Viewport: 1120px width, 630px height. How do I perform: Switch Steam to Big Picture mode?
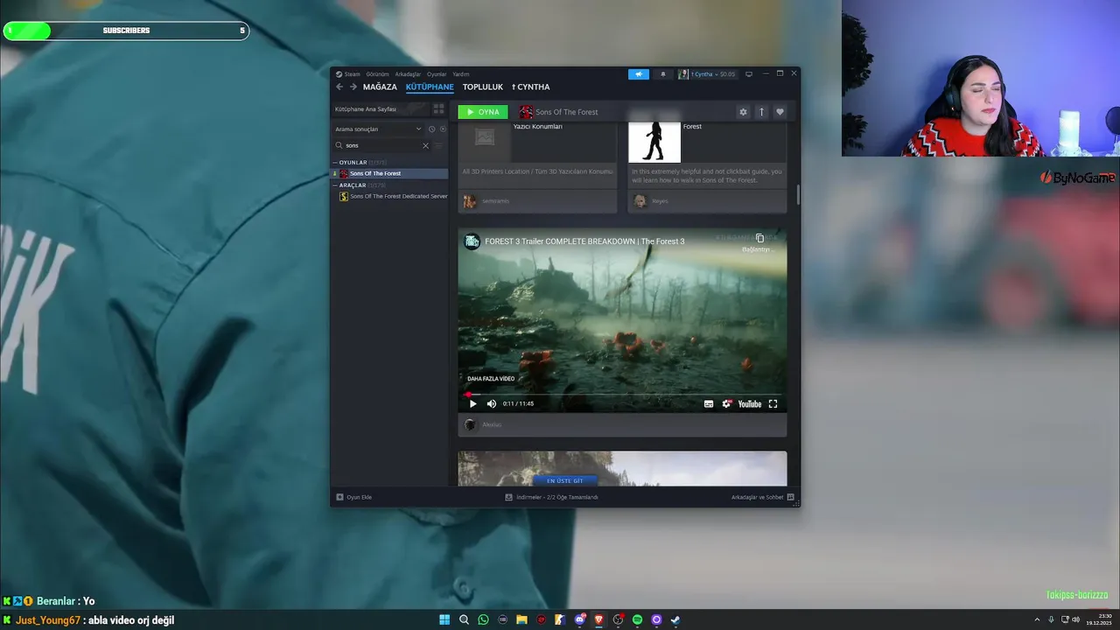click(x=749, y=74)
